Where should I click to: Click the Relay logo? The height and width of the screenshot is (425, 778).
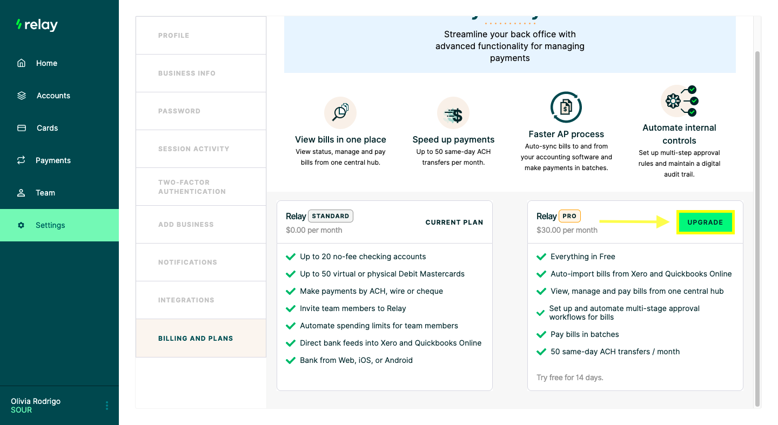37,25
